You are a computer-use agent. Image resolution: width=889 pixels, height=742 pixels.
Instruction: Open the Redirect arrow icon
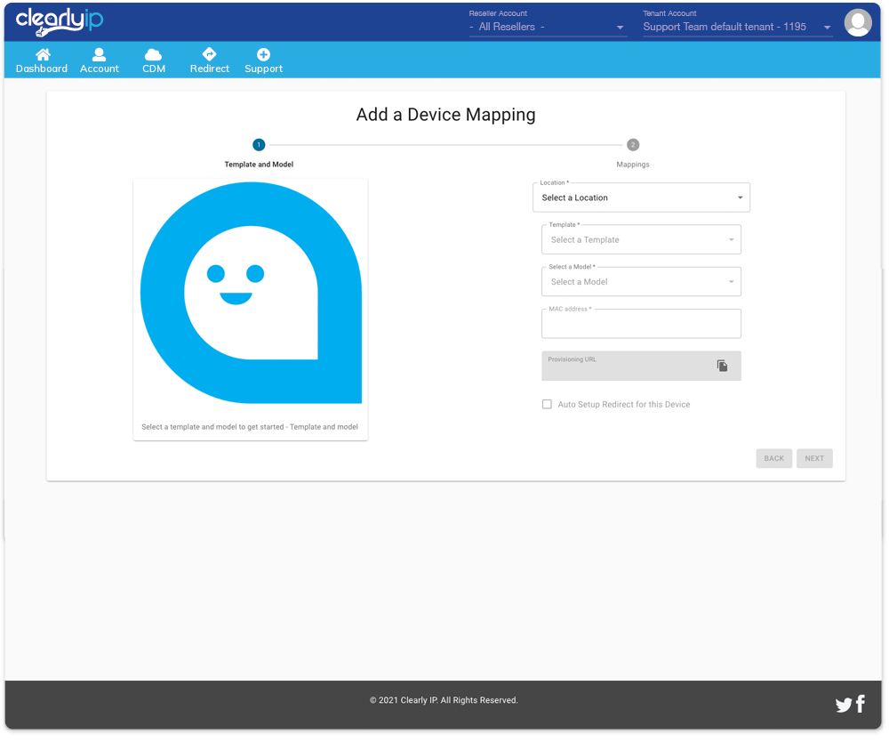[x=209, y=55]
